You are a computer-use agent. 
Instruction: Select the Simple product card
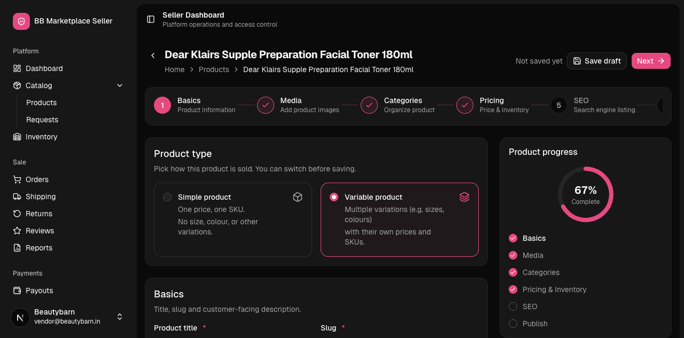click(233, 220)
